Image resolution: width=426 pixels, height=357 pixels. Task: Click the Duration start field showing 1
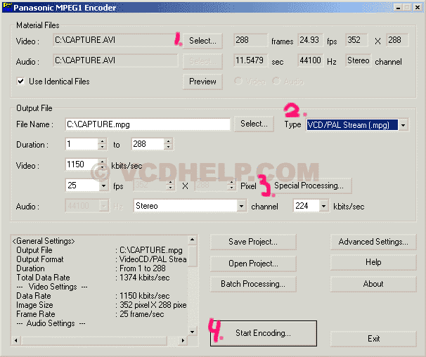point(82,144)
